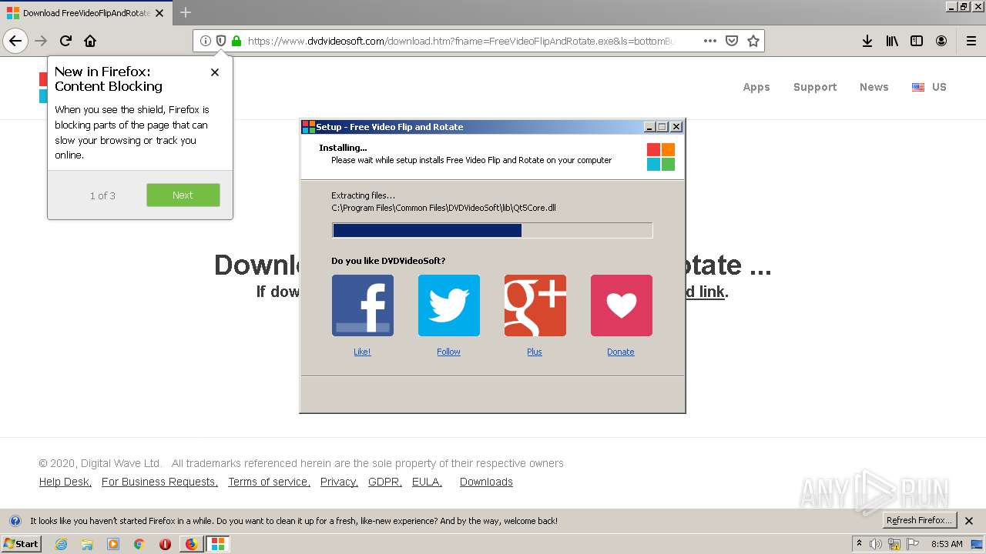Open the content blocking shield icon

coord(221,41)
